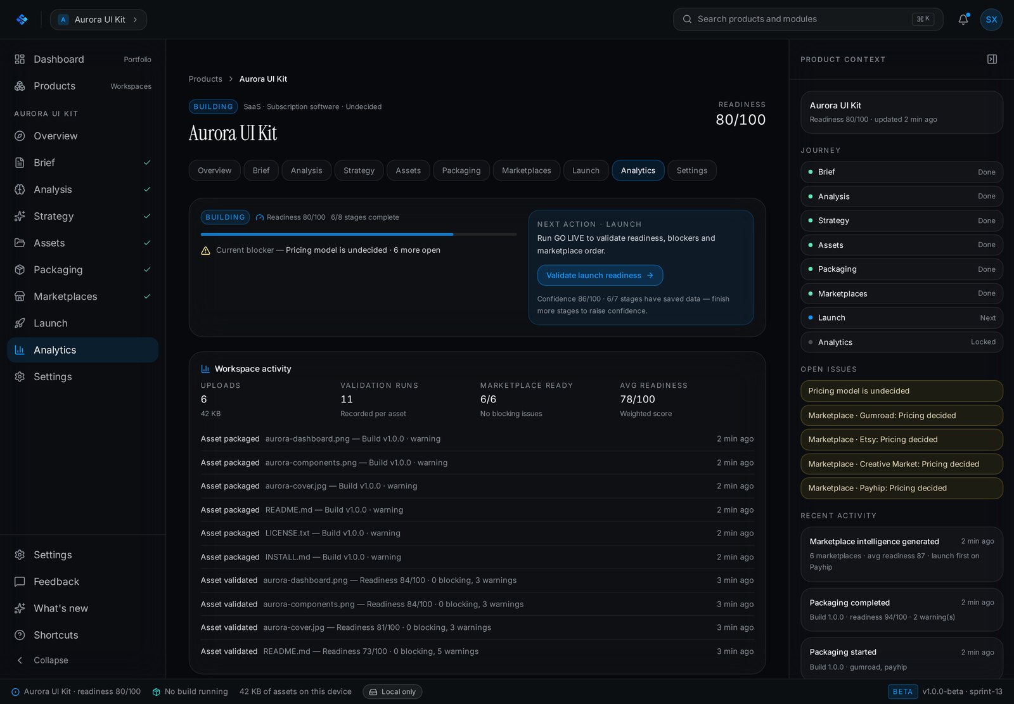Click the Overview compass icon

click(20, 136)
